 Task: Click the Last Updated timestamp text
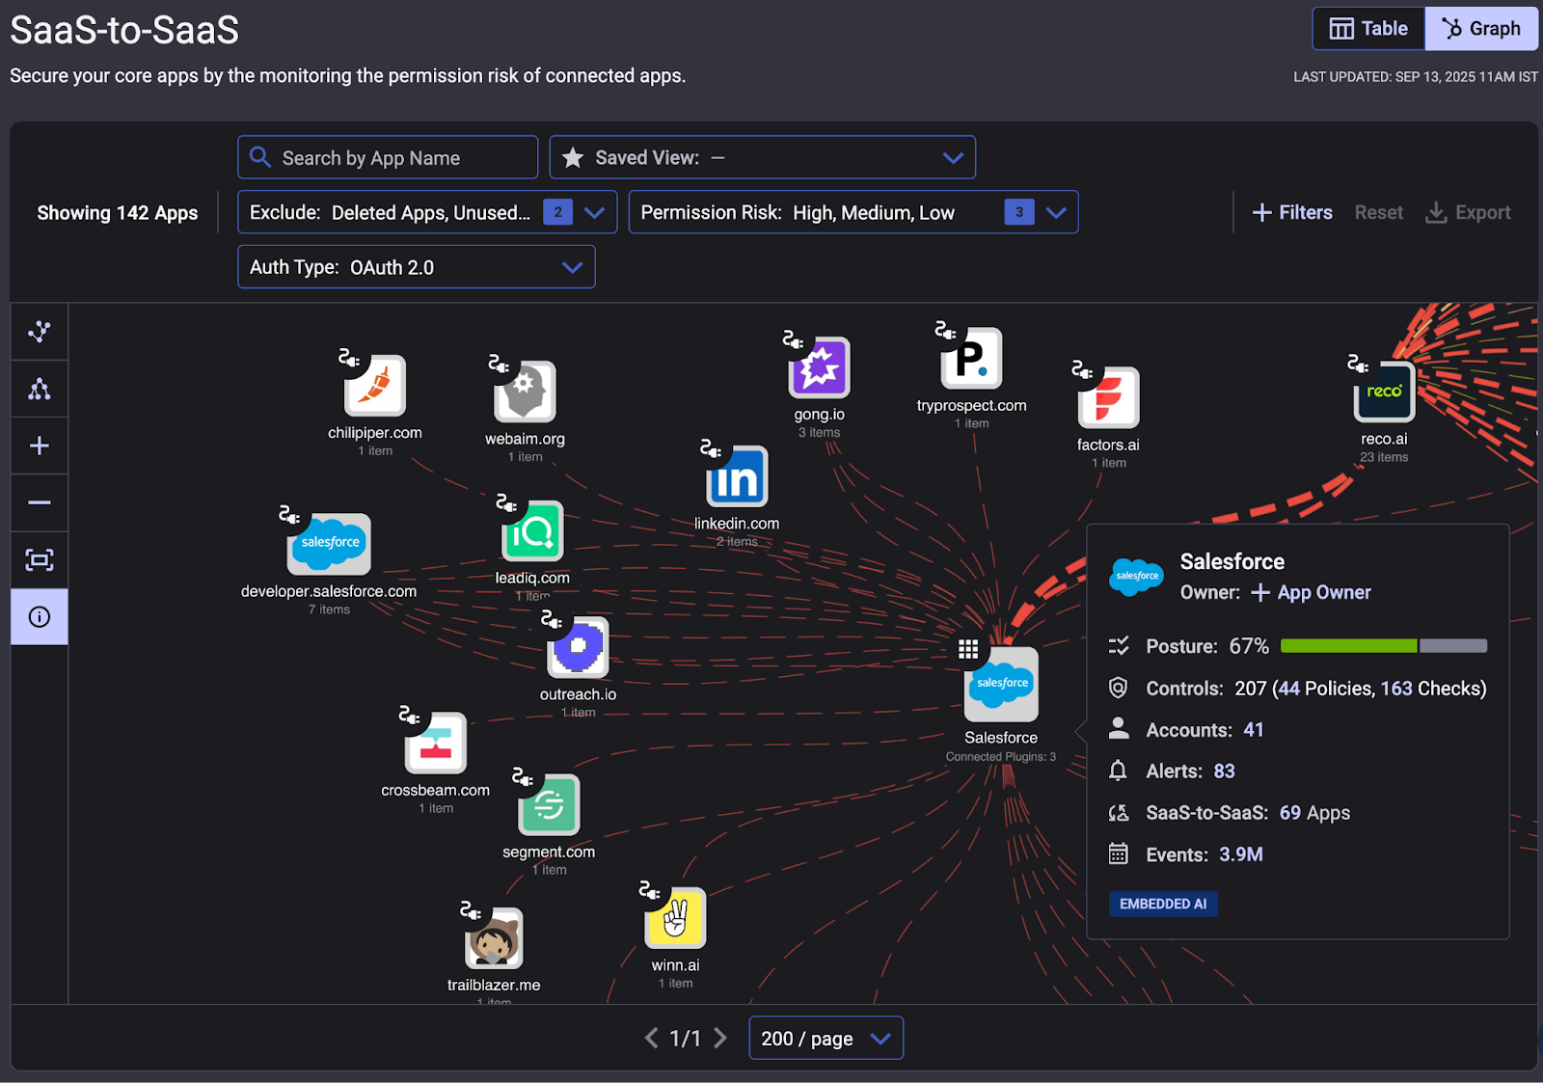(1416, 77)
